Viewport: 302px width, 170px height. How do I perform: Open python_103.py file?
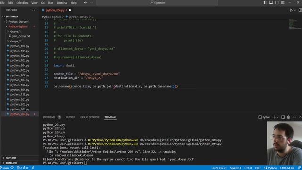[20, 60]
